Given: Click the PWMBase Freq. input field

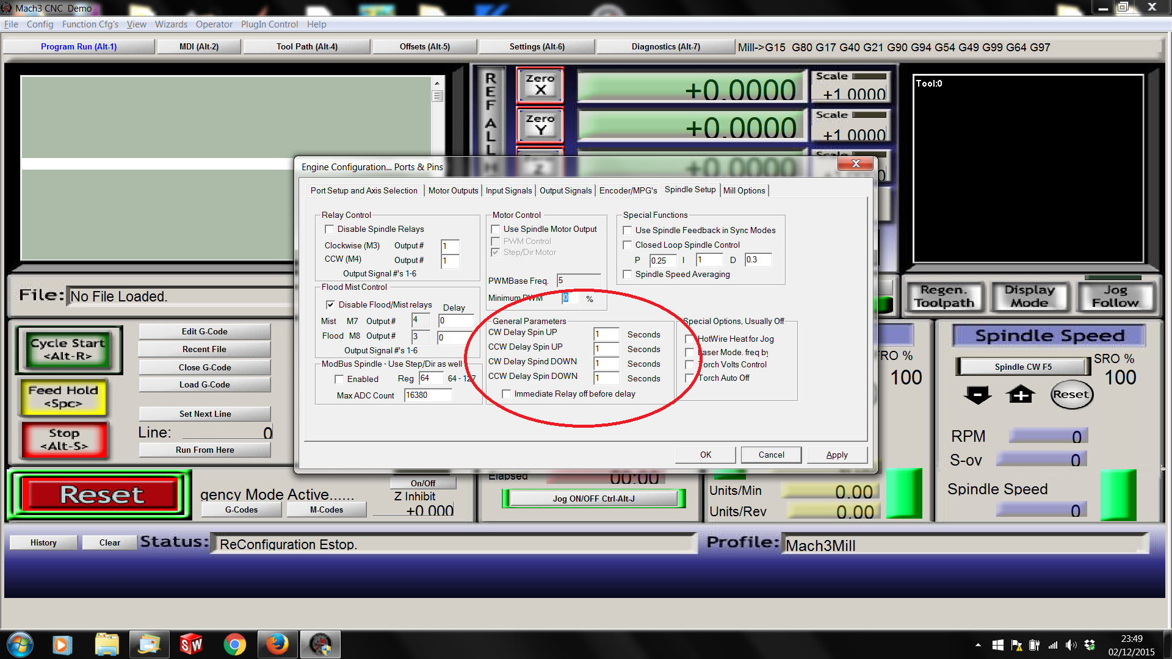Looking at the screenshot, I should coord(577,281).
